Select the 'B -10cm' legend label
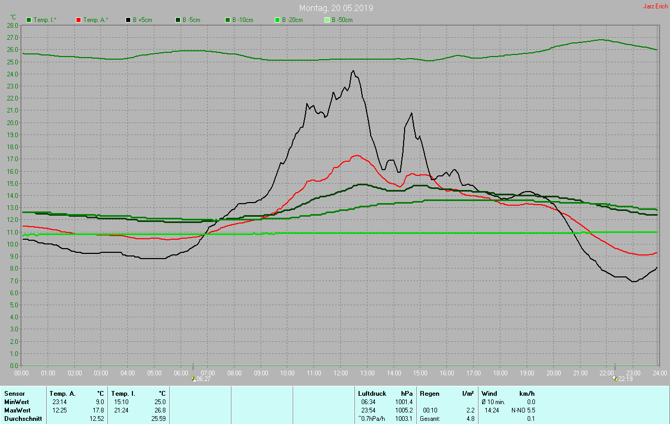 242,20
